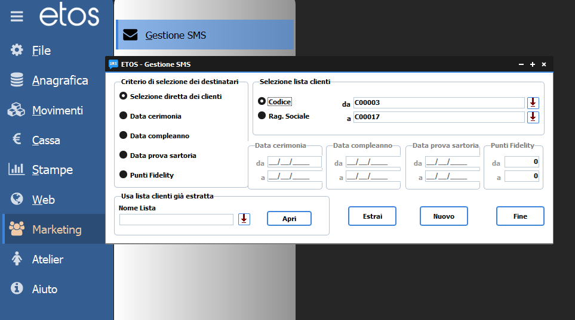Click the Anagrafica database icon
Screen dimensions: 575x320
click(x=17, y=80)
